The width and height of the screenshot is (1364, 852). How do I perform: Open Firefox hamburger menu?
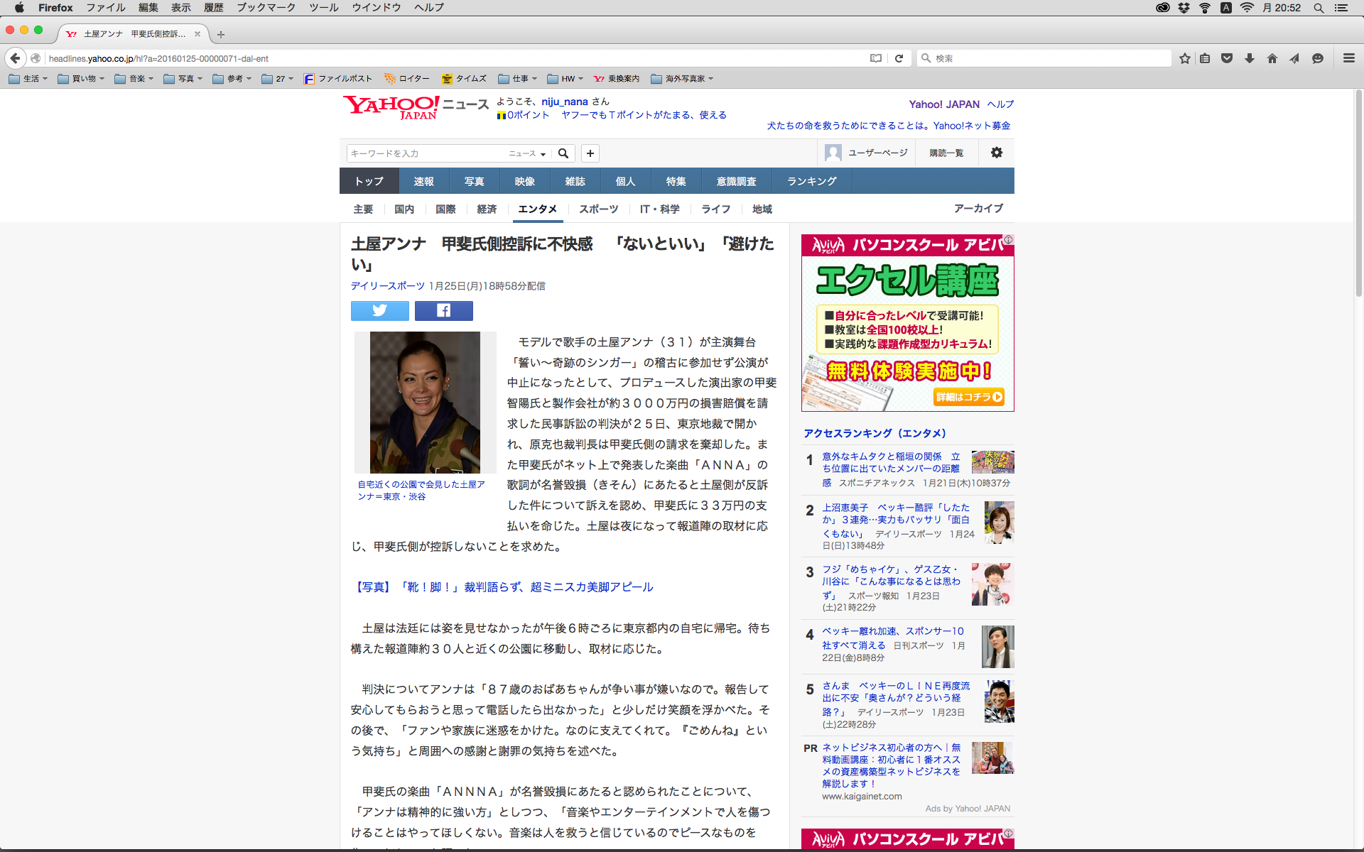pos(1348,58)
